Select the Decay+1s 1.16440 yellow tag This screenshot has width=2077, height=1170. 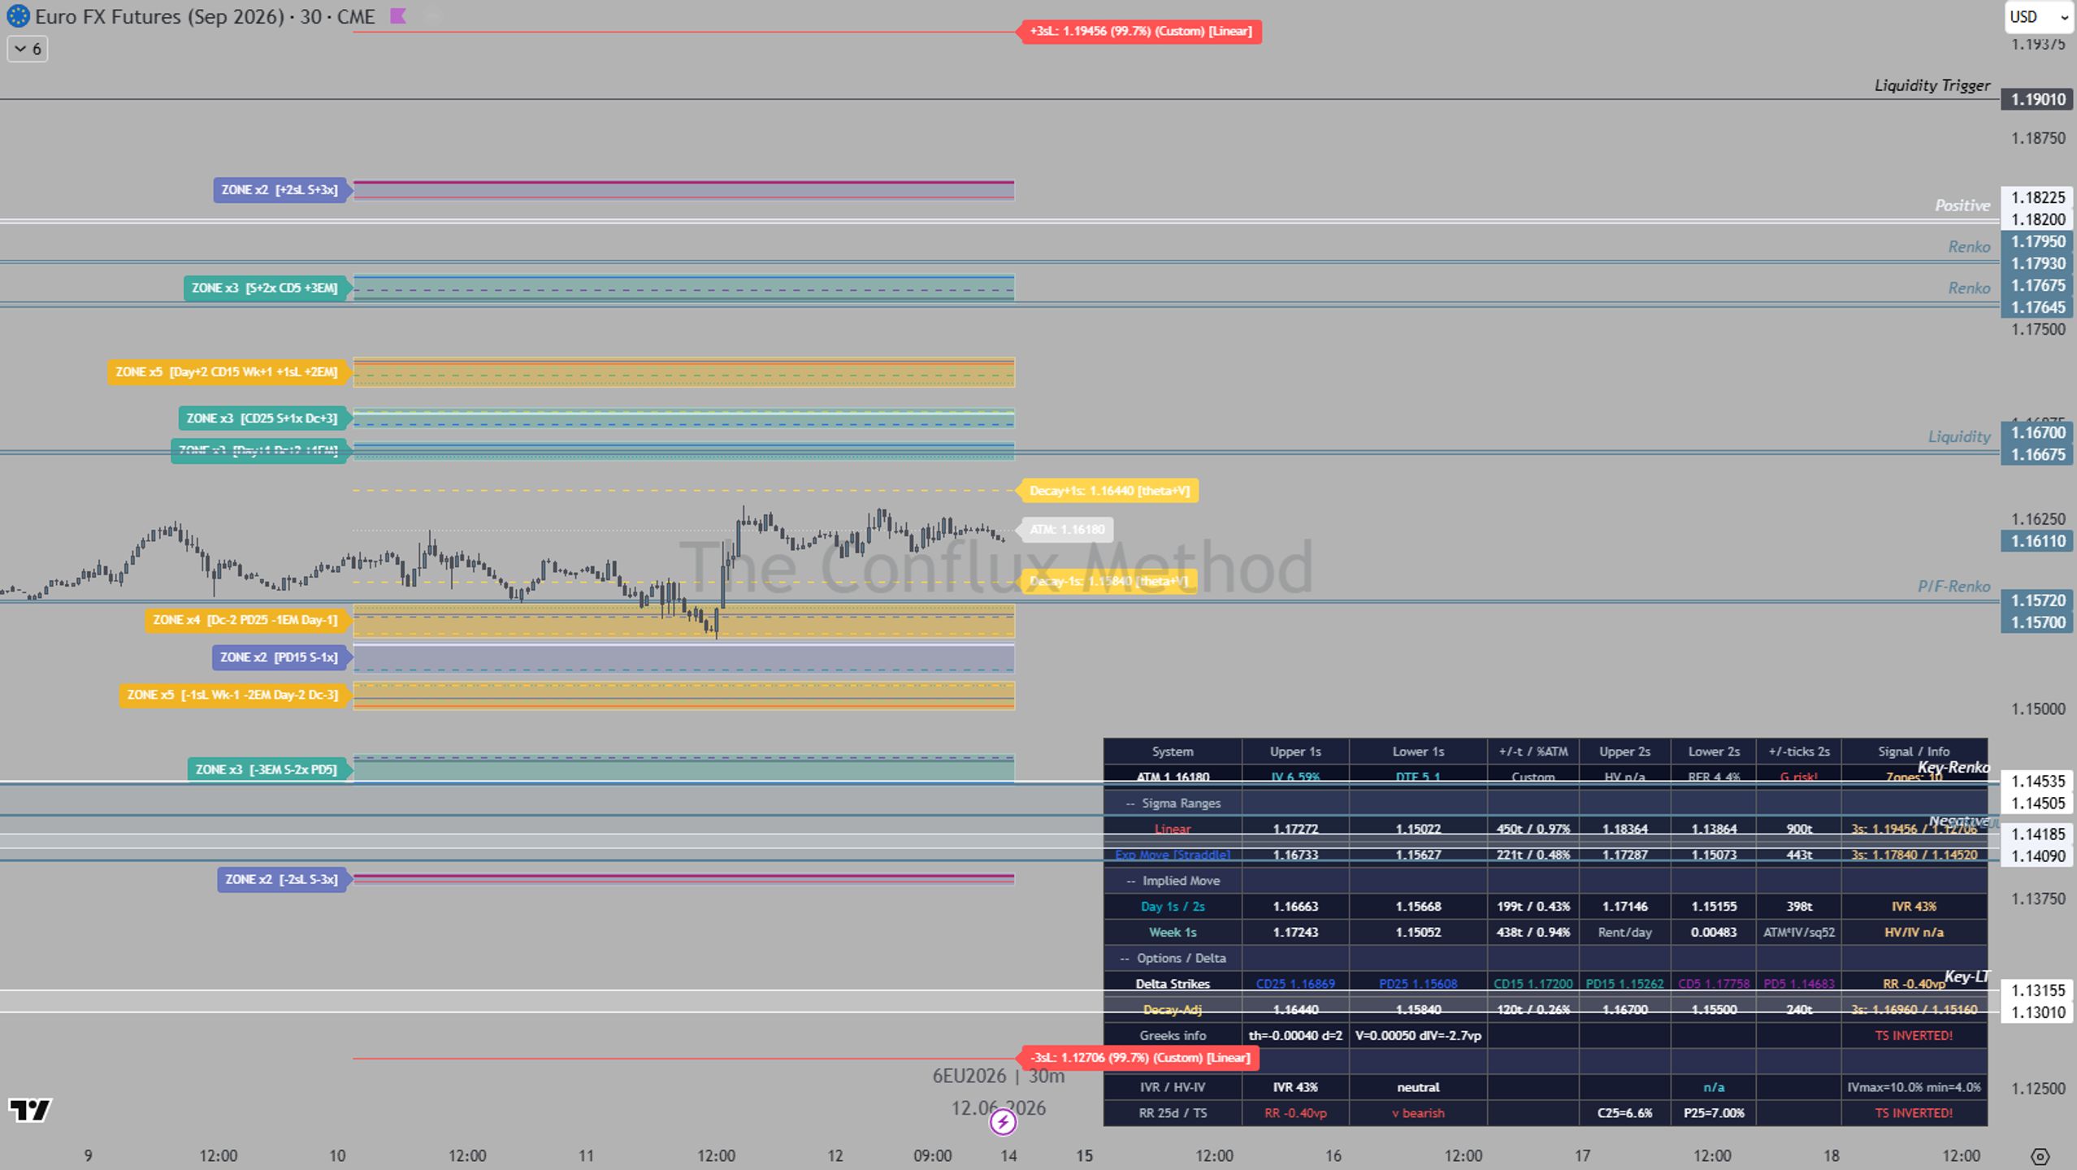coord(1108,491)
